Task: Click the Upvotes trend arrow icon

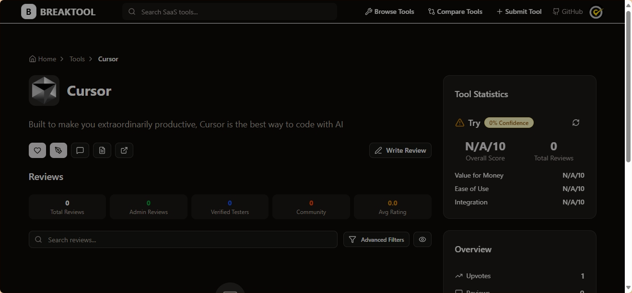Action: [x=459, y=276]
